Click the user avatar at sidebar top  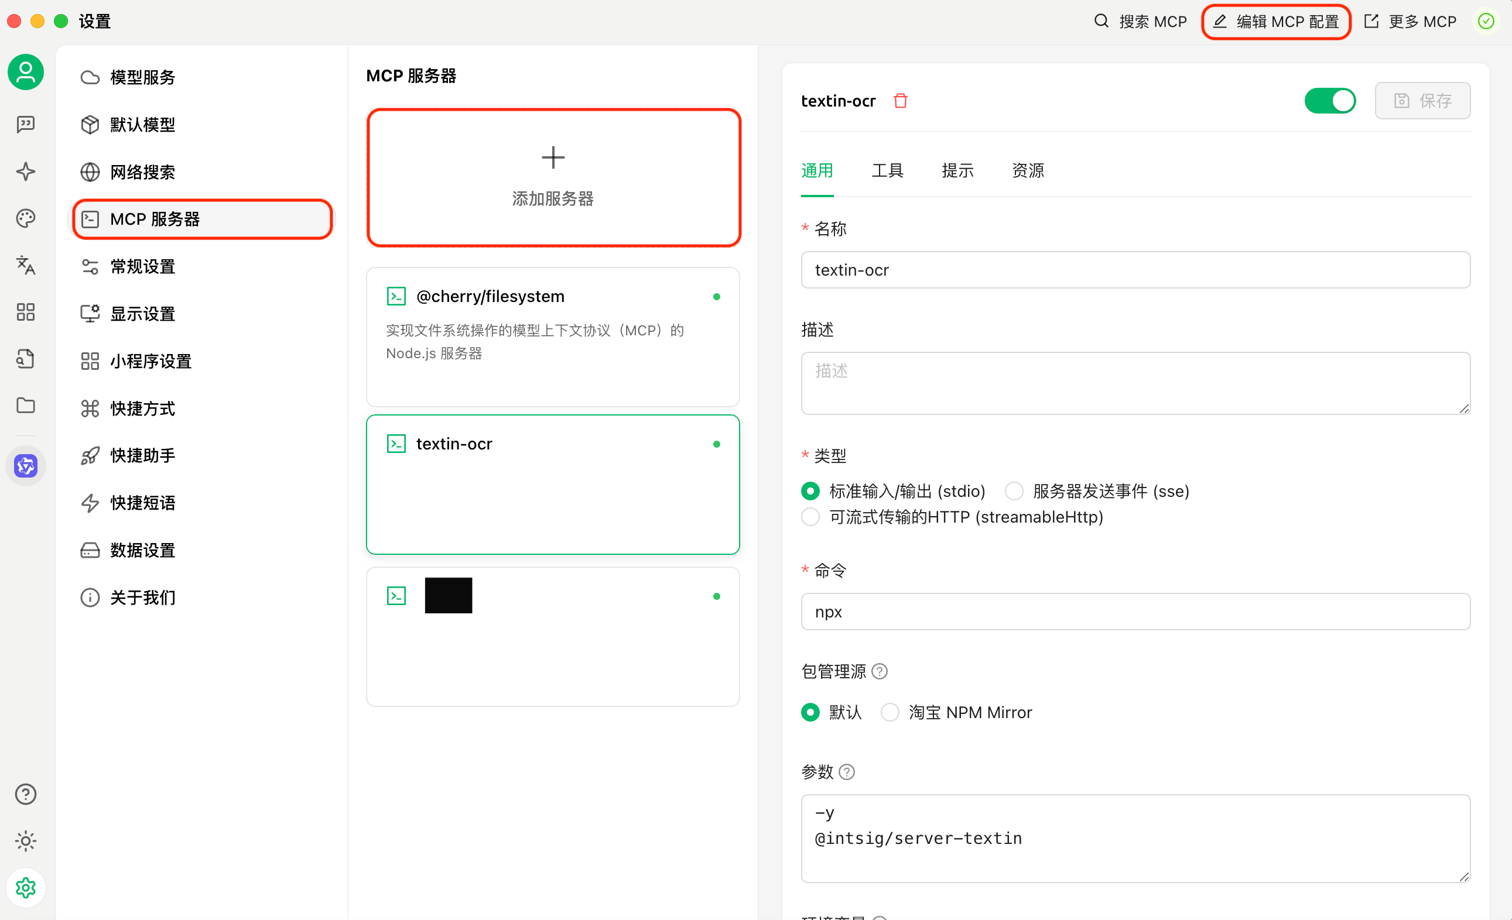[x=25, y=72]
